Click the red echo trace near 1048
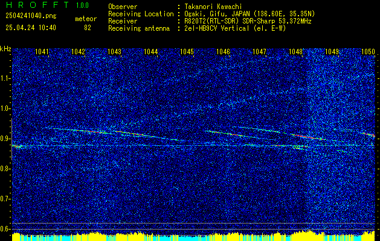 tap(306, 137)
